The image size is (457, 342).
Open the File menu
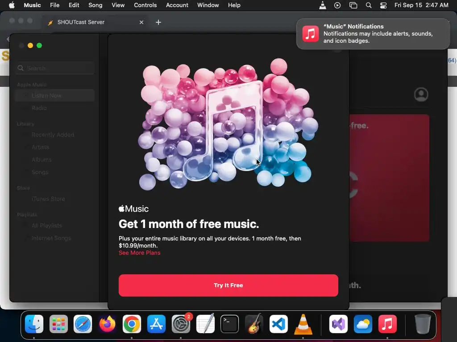point(54,5)
